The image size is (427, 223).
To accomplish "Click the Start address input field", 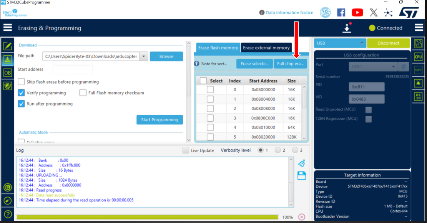I will pos(72,69).
